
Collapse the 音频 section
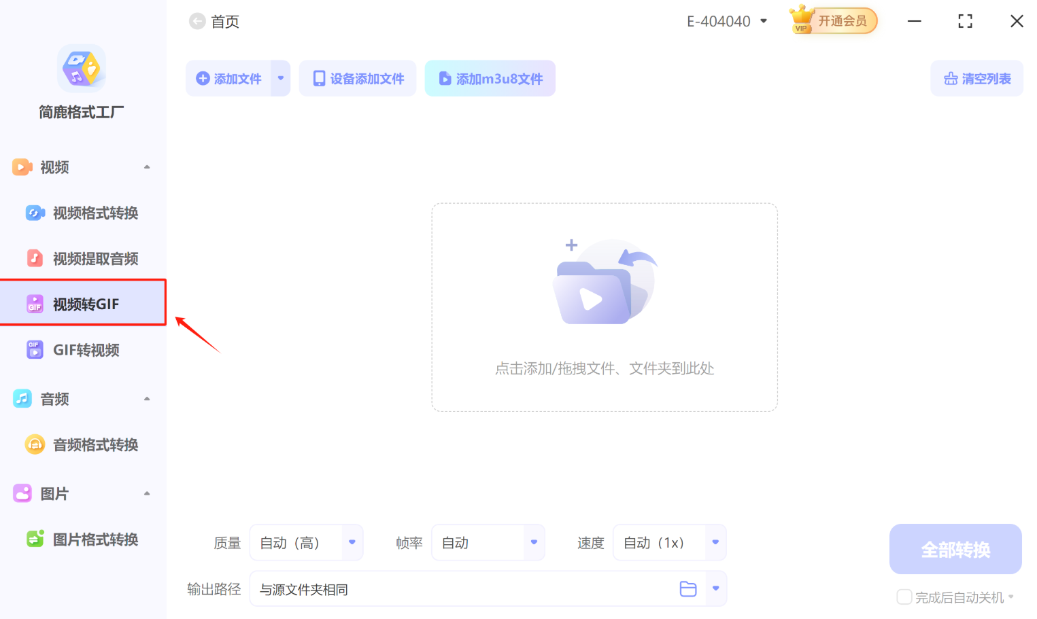point(147,399)
